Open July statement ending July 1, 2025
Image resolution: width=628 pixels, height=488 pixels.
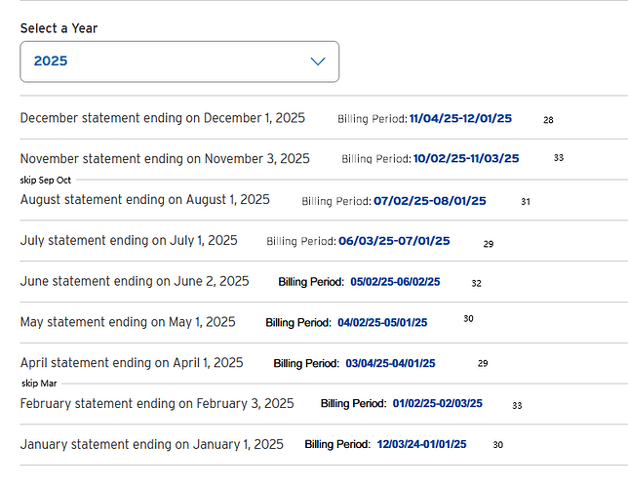129,240
